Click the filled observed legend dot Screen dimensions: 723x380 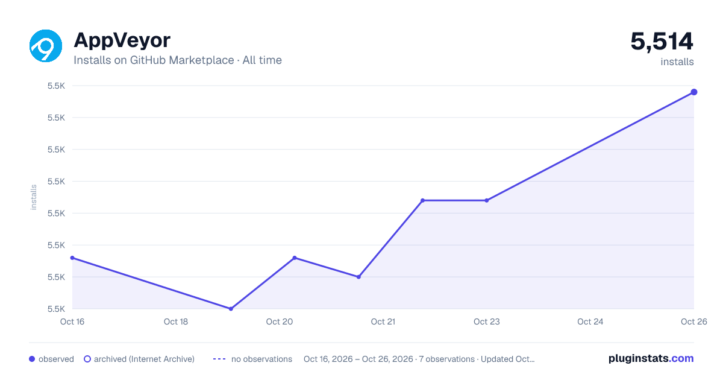(32, 359)
